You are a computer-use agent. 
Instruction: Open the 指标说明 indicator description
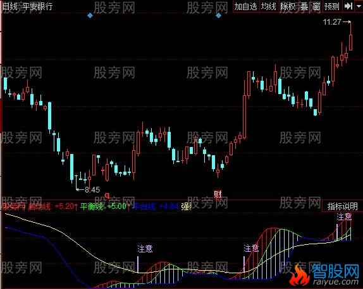click(x=342, y=206)
